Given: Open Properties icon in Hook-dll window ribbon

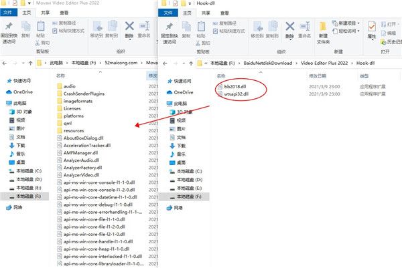Looking at the screenshot, I should 372,30.
